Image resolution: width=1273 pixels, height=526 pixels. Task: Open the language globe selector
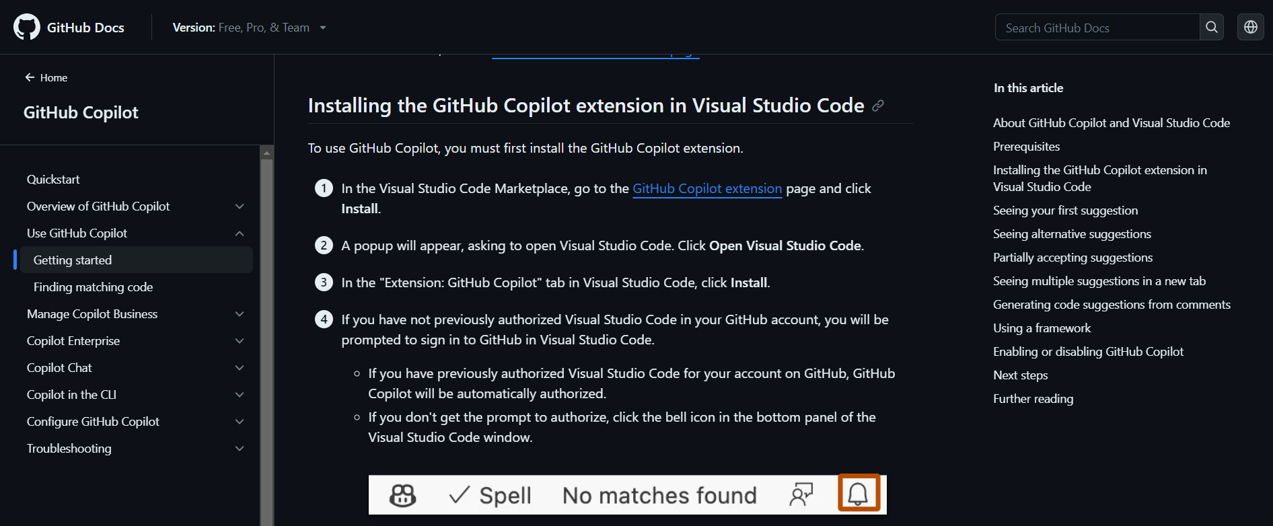[x=1251, y=27]
